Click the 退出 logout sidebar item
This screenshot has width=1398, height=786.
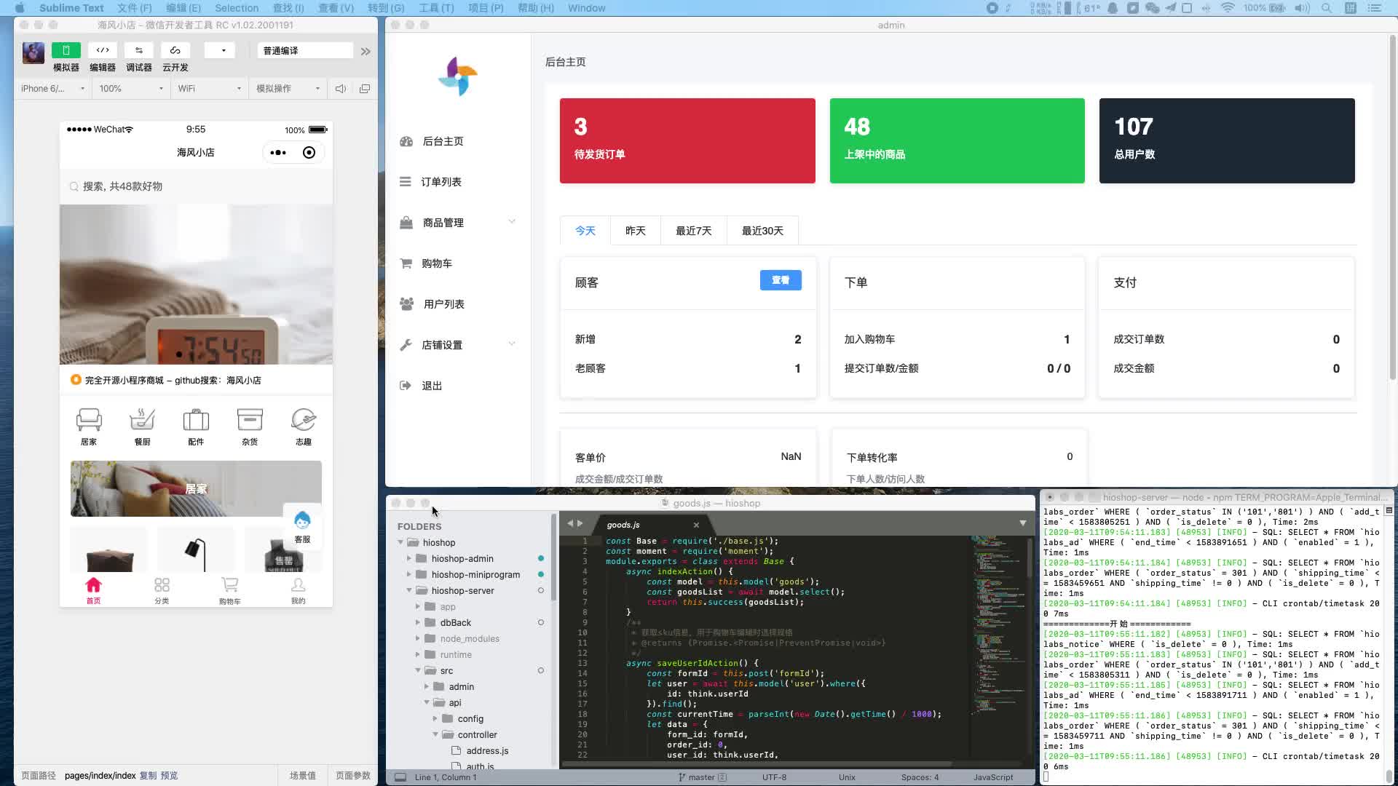coord(431,386)
